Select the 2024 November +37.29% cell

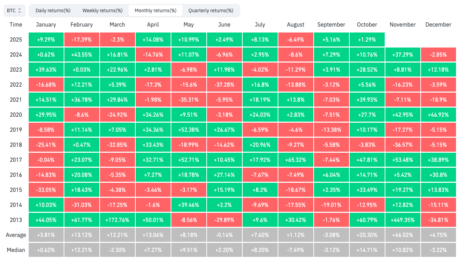(403, 55)
